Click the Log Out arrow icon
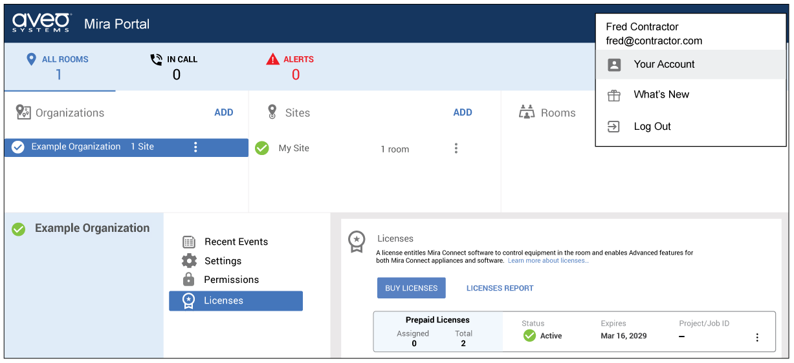Screen dimensions: 794x363 tap(614, 127)
